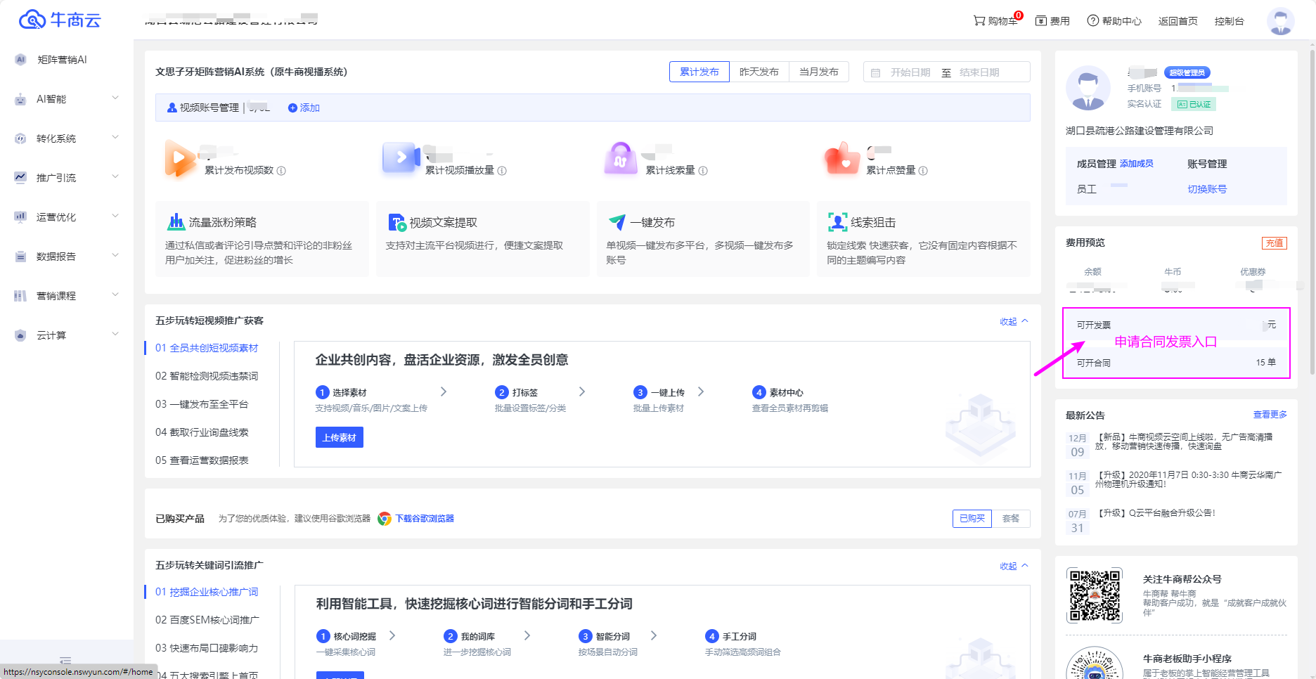This screenshot has width=1316, height=679.
Task: Click the info icon next to 累计线索量
Action: [703, 171]
